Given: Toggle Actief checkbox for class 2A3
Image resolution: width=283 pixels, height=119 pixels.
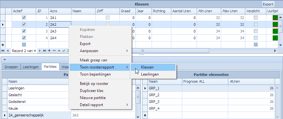Looking at the screenshot, I should [x=24, y=31].
